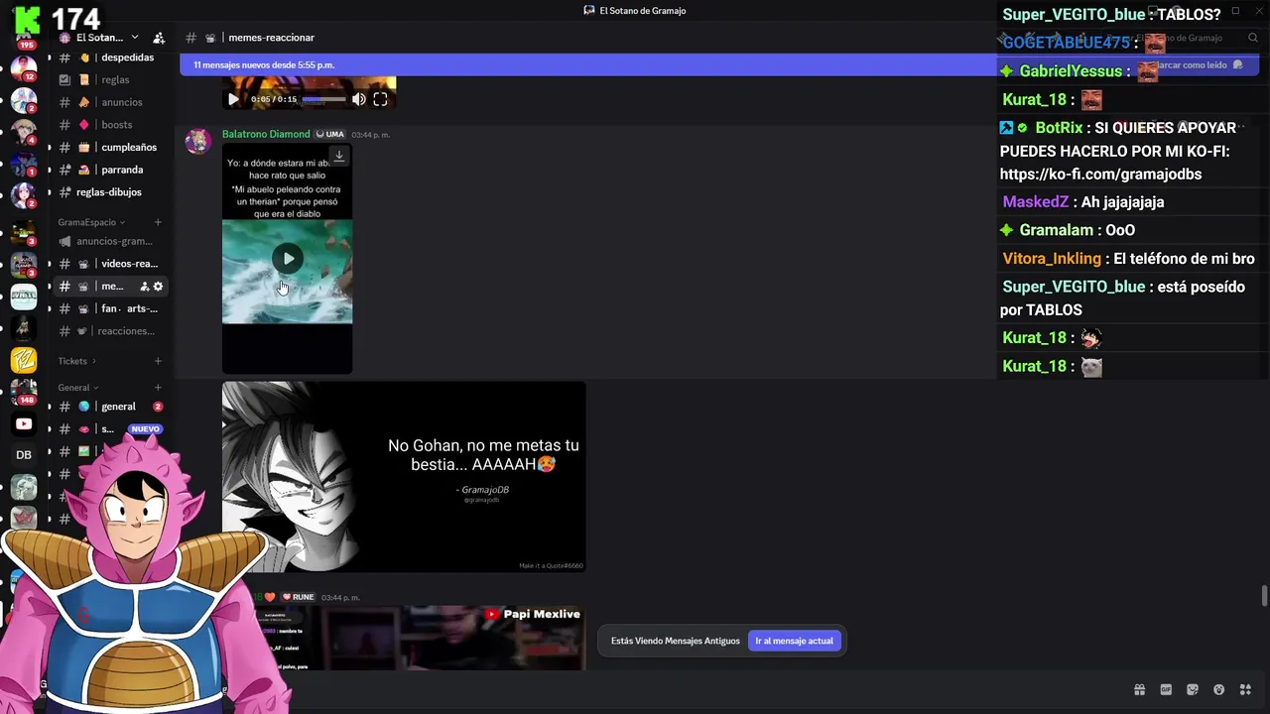Open the emoji picker icon

point(1219,690)
